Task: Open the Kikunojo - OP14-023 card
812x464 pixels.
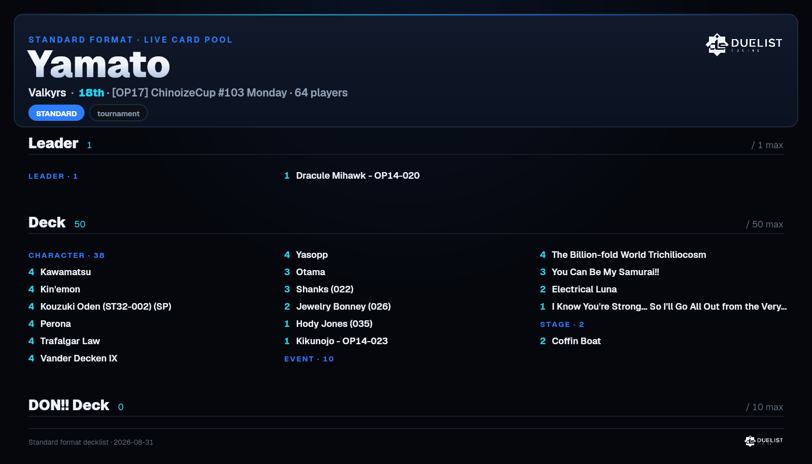Action: tap(336, 341)
